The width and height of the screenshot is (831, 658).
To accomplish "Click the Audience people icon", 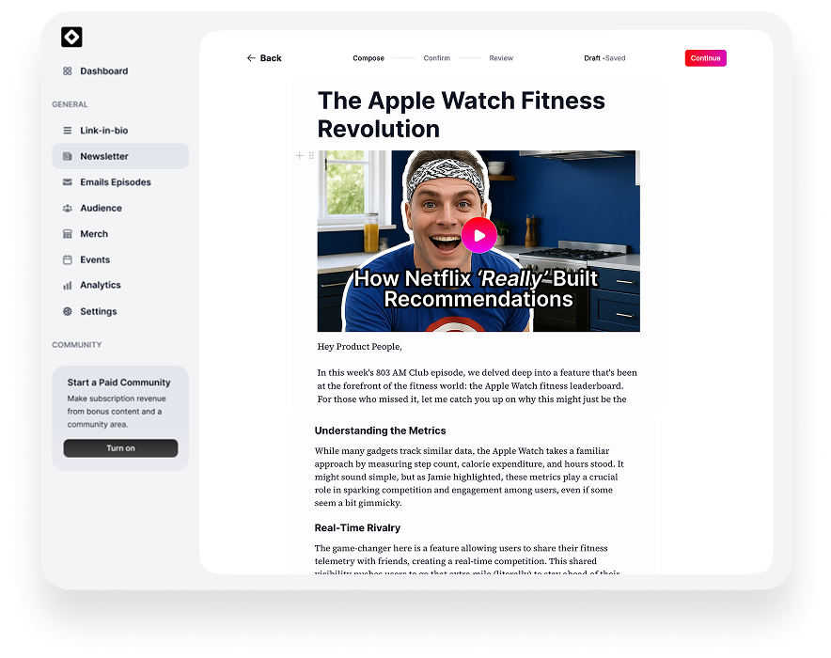I will [x=68, y=208].
